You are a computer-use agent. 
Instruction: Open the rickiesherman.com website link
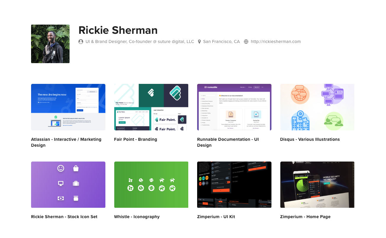(276, 41)
